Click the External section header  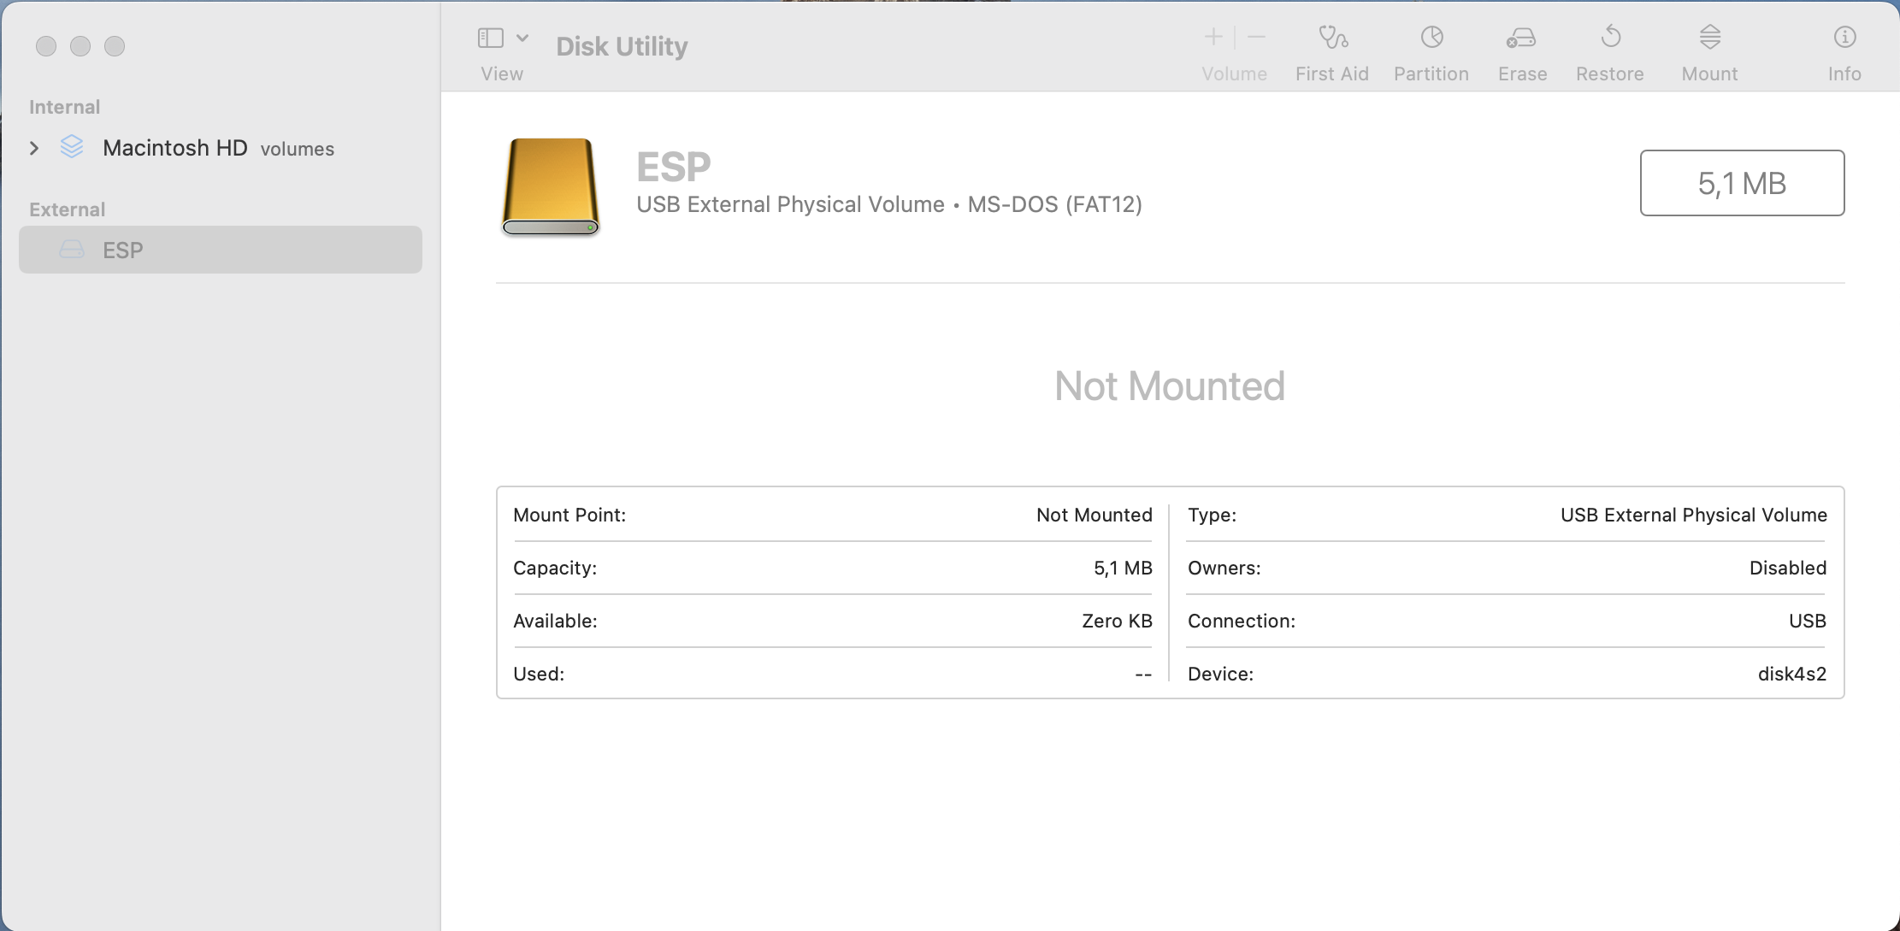point(67,209)
